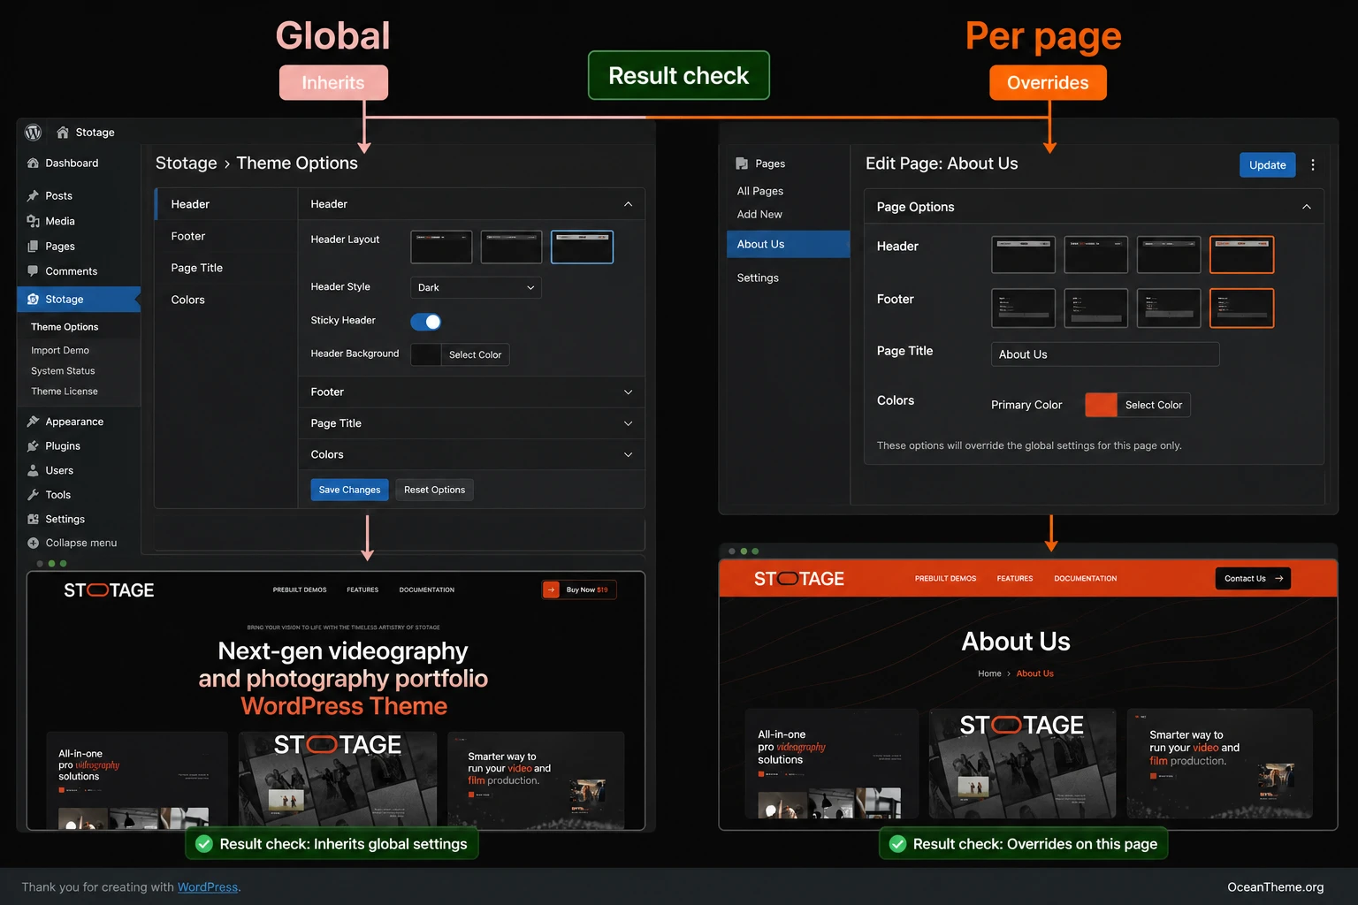Click the Tools wrench icon
This screenshot has height=905, width=1358.
[33, 495]
